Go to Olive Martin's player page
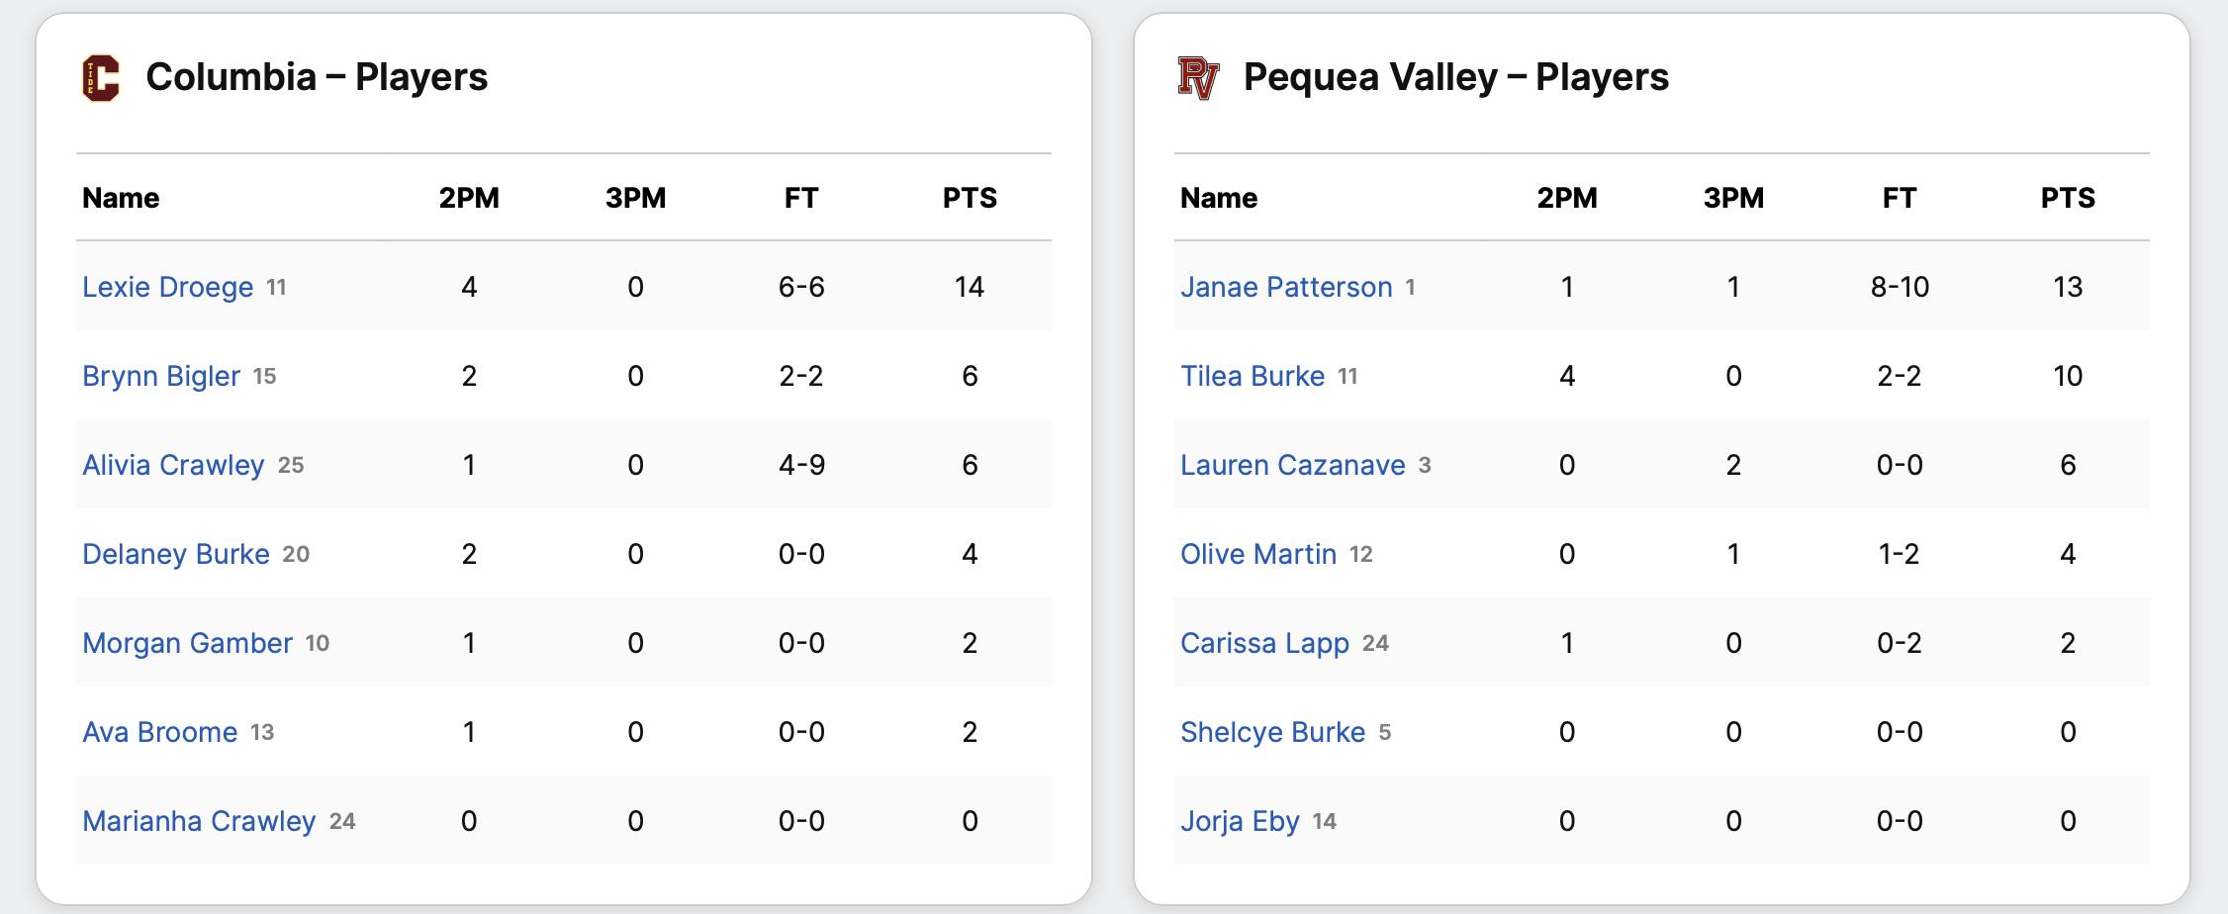 1258,554
